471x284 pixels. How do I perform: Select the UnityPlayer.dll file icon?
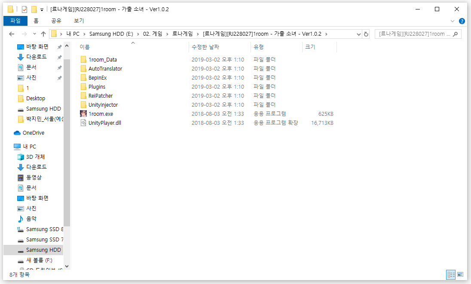pos(83,123)
